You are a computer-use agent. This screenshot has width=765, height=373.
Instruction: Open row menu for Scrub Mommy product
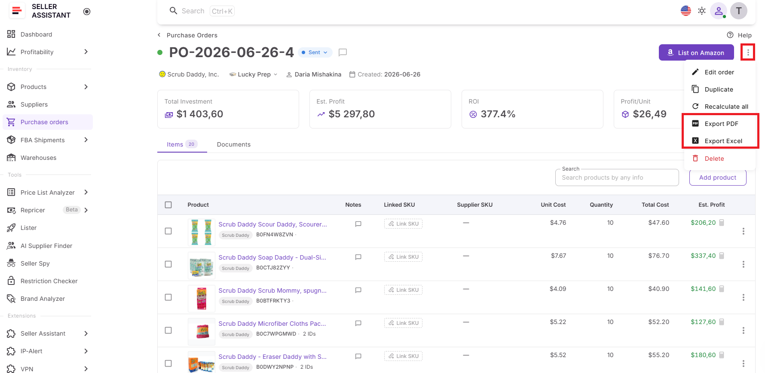coord(744,297)
